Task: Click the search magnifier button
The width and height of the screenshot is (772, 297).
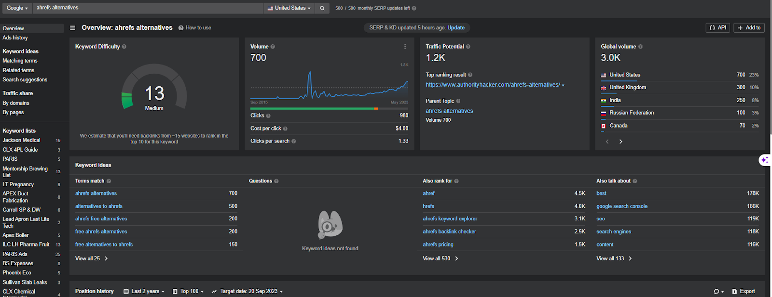Action: pyautogui.click(x=322, y=8)
